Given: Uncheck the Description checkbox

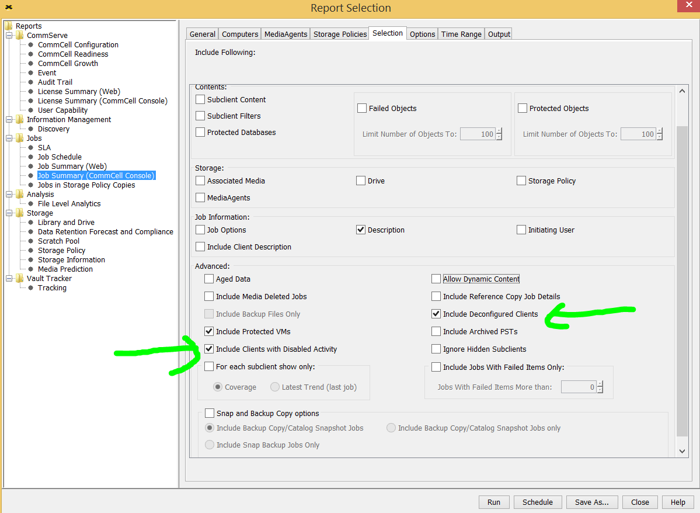Looking at the screenshot, I should click(x=361, y=230).
